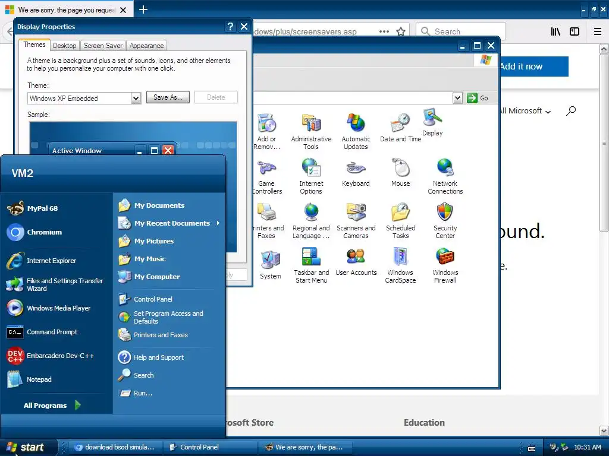This screenshot has width=609, height=456.
Task: Open Windows CardSpace icon
Action: click(400, 265)
